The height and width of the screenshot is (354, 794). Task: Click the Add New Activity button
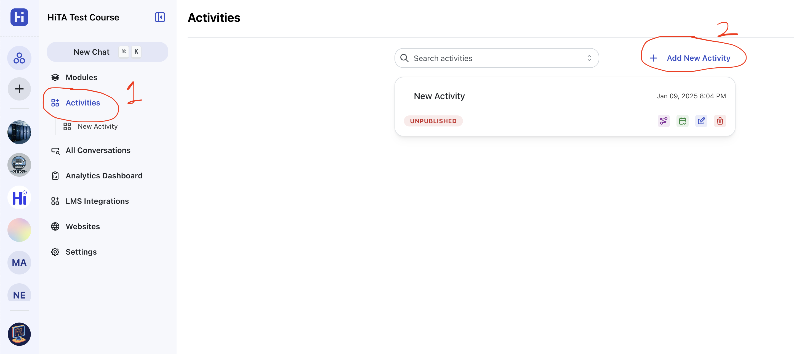[691, 58]
